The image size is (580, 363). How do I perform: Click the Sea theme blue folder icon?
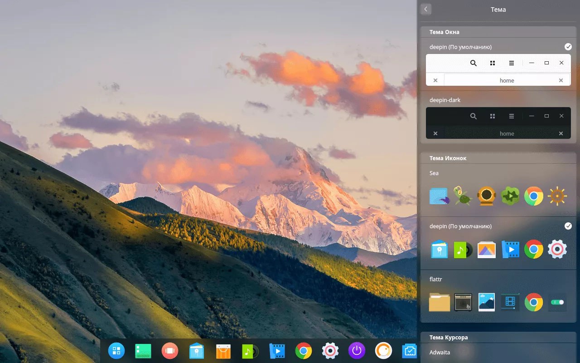439,196
